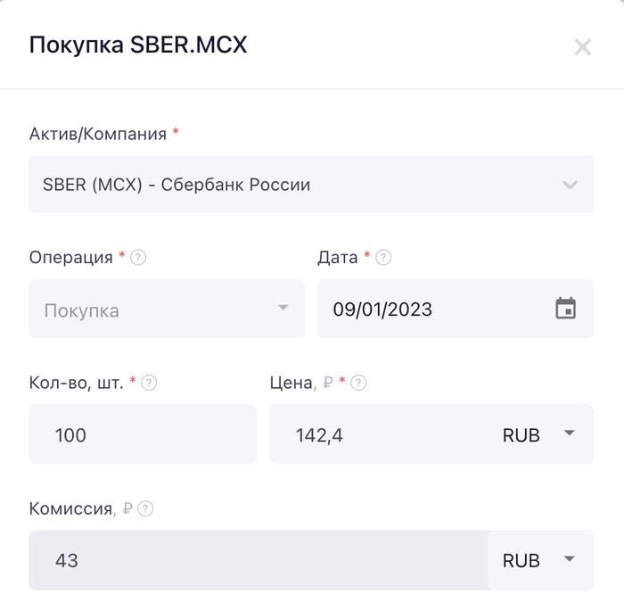Click the help icon next to Комиссия
Screen dimensions: 624x611
[x=145, y=509]
